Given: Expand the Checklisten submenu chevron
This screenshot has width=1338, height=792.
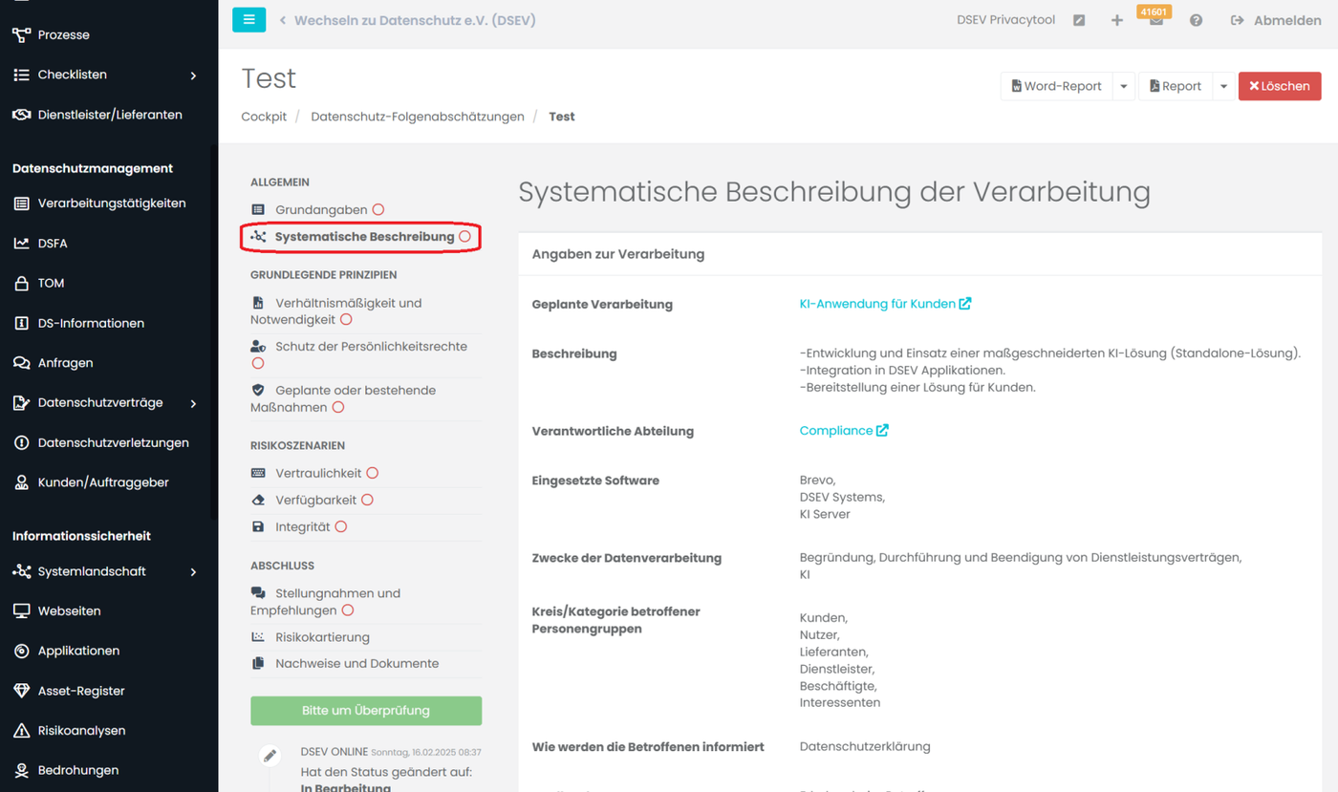Looking at the screenshot, I should click(193, 75).
